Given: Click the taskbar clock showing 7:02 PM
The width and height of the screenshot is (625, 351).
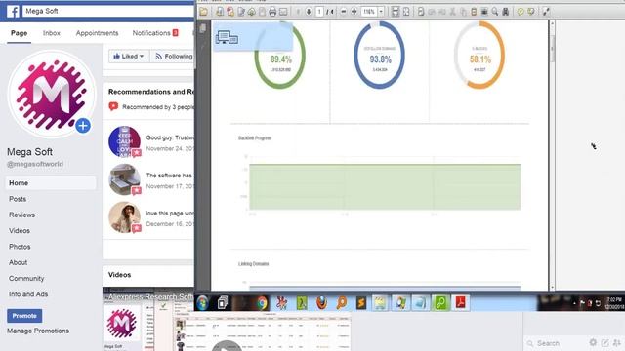Looking at the screenshot, I should (614, 303).
